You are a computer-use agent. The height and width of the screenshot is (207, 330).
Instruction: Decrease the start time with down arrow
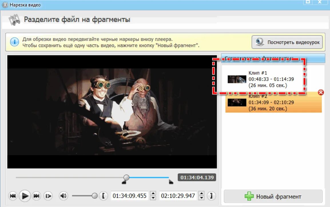pos(153,198)
